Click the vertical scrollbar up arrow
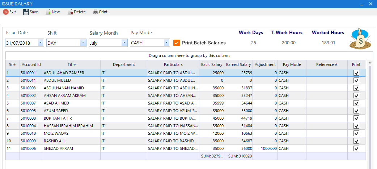The height and width of the screenshot is (169, 377). point(370,63)
